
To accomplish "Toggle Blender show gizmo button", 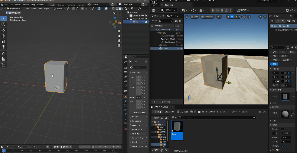I will tap(99, 9).
